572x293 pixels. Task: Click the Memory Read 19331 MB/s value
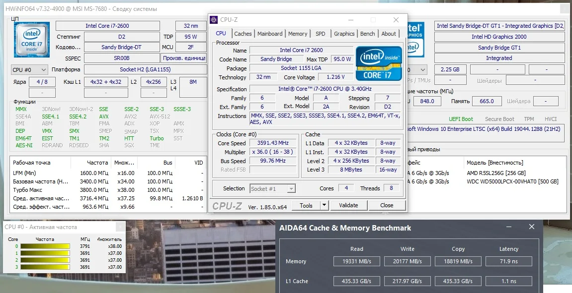(357, 261)
